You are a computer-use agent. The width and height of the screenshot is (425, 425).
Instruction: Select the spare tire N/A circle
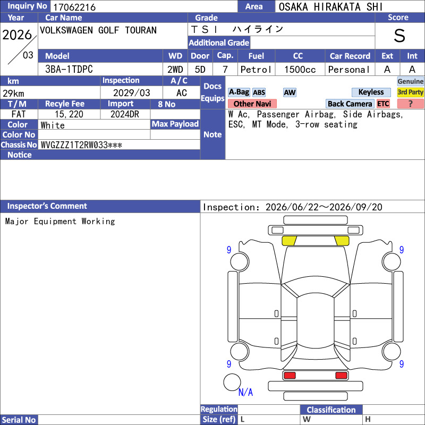click(232, 382)
